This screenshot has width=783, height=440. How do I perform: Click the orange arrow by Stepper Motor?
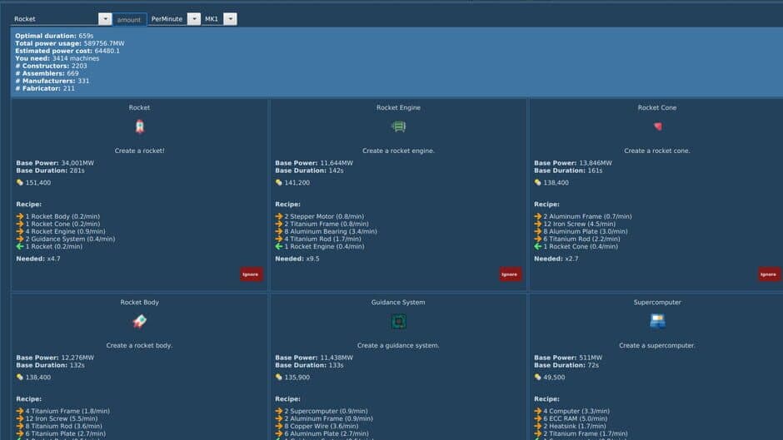(279, 216)
